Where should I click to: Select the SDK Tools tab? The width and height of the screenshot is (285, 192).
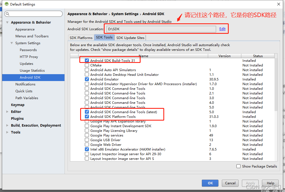click(104, 37)
